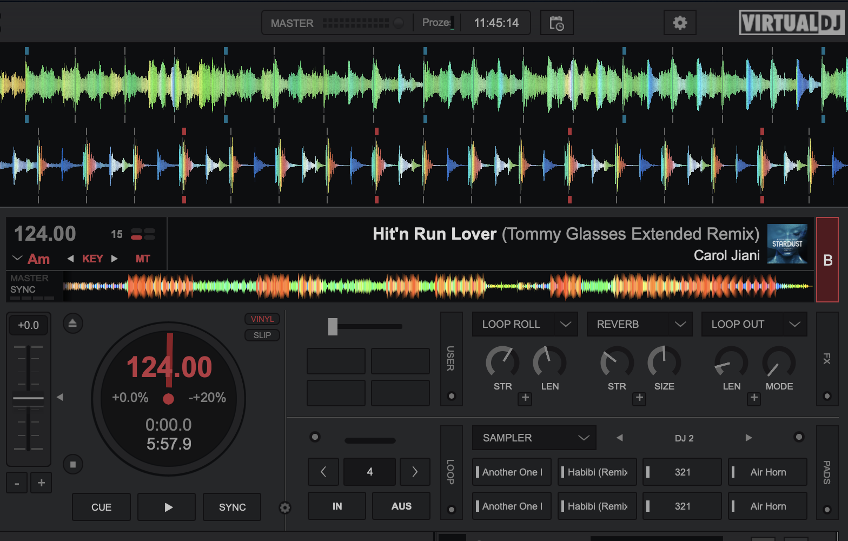Click the pitch reset +0.0 button
Image resolution: width=848 pixels, height=541 pixels.
[28, 325]
